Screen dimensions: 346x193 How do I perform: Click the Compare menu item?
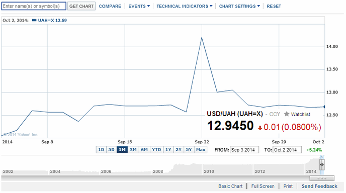tap(110, 6)
